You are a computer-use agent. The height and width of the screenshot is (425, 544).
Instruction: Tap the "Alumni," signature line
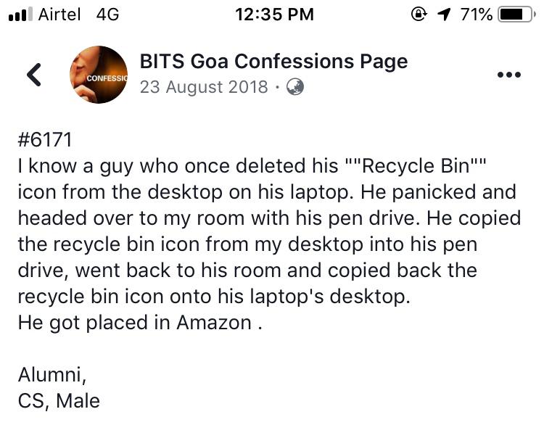[52, 375]
